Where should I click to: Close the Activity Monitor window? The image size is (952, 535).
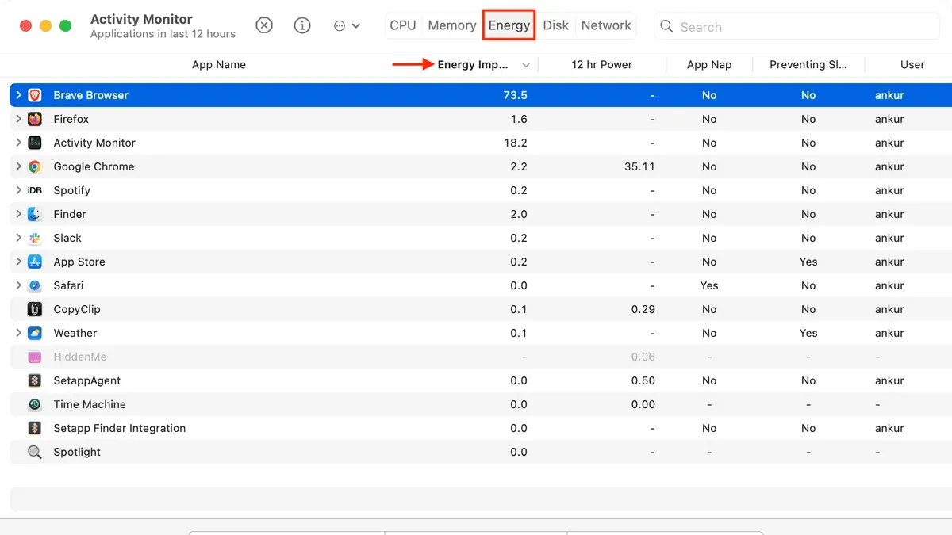pyautogui.click(x=25, y=25)
